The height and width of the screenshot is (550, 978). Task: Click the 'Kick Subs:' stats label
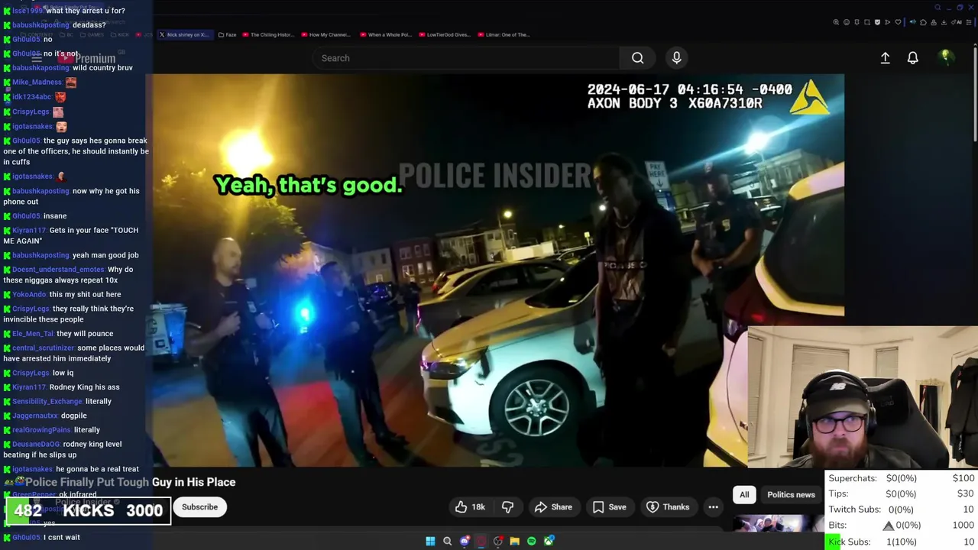[x=850, y=542]
